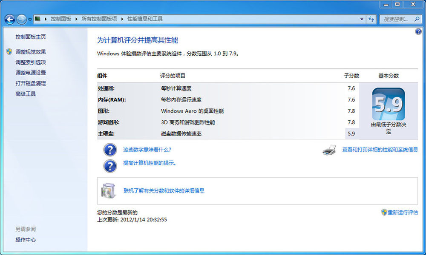Click the 5.9 base score badge
This screenshot has width=426, height=255.
(388, 105)
